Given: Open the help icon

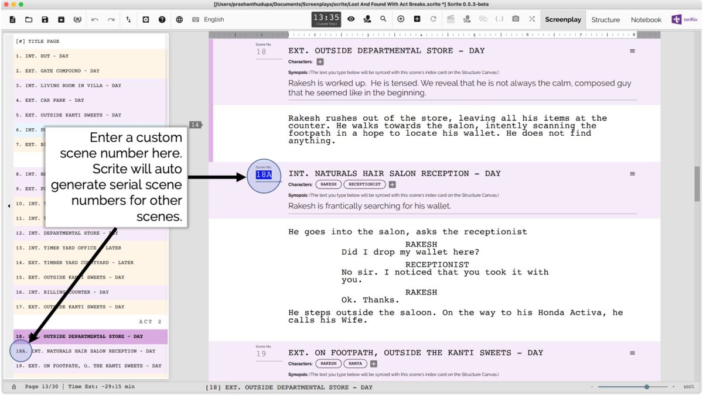Looking at the screenshot, I should 161,19.
